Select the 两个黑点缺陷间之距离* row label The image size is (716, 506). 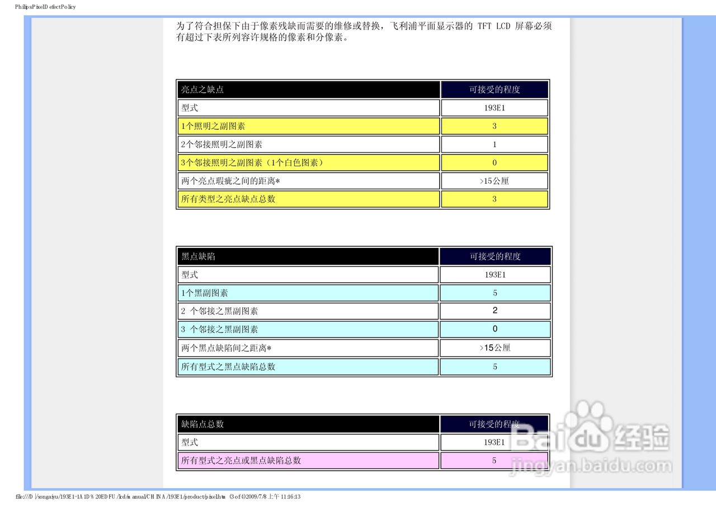pos(308,348)
